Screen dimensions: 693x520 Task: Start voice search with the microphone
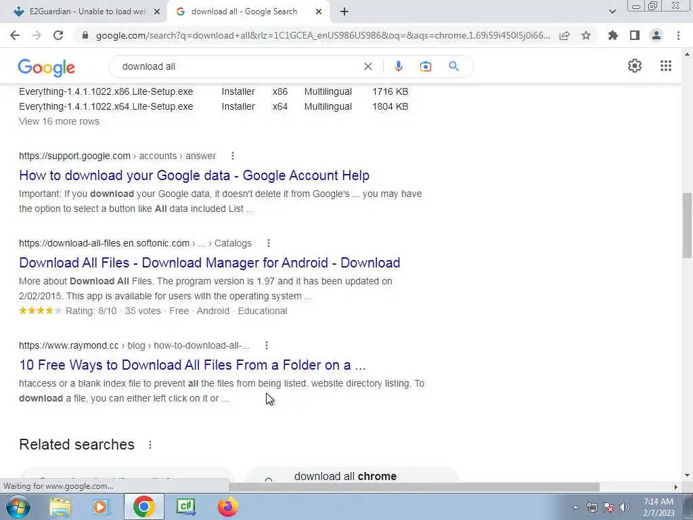398,66
